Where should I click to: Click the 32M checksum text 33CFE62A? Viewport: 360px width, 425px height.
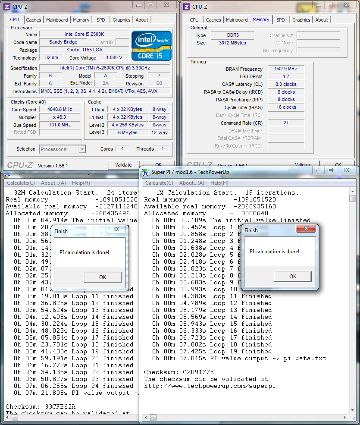click(x=60, y=406)
